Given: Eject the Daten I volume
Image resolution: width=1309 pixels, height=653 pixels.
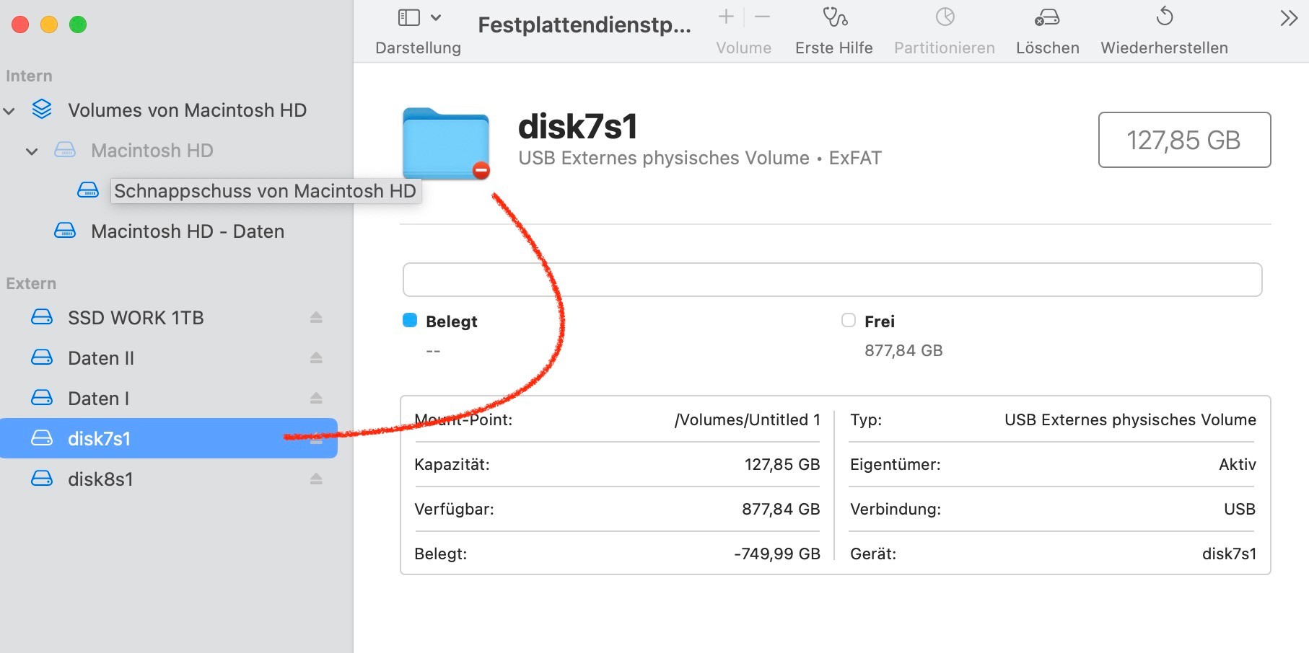Looking at the screenshot, I should (316, 399).
